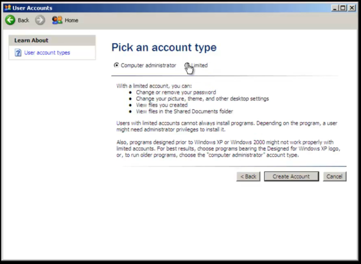This screenshot has height=264, width=361.
Task: Click the Pick an account type heading
Action: pyautogui.click(x=164, y=48)
